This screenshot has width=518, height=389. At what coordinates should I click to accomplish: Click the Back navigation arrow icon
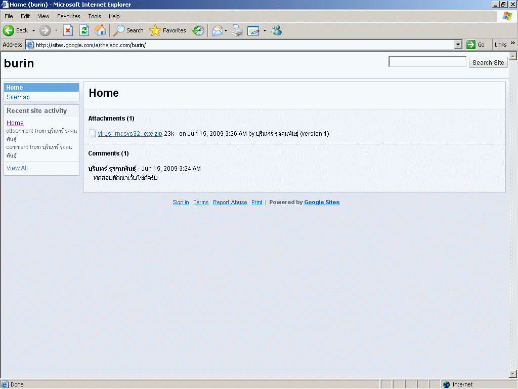tap(9, 30)
